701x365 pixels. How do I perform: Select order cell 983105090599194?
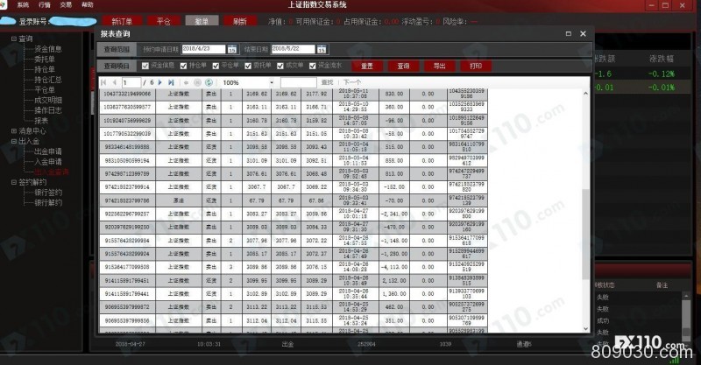coord(127,160)
